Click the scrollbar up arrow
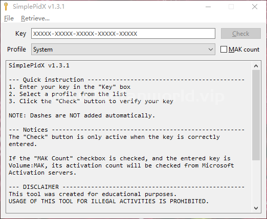Viewport: 267px width, 219px height. [256, 66]
